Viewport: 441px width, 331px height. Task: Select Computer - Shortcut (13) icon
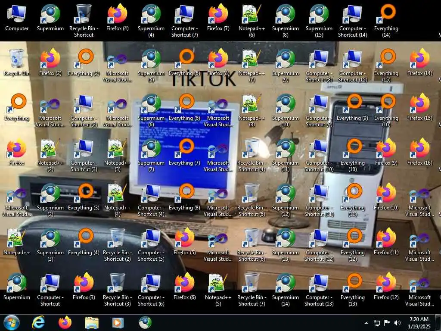tap(319, 290)
